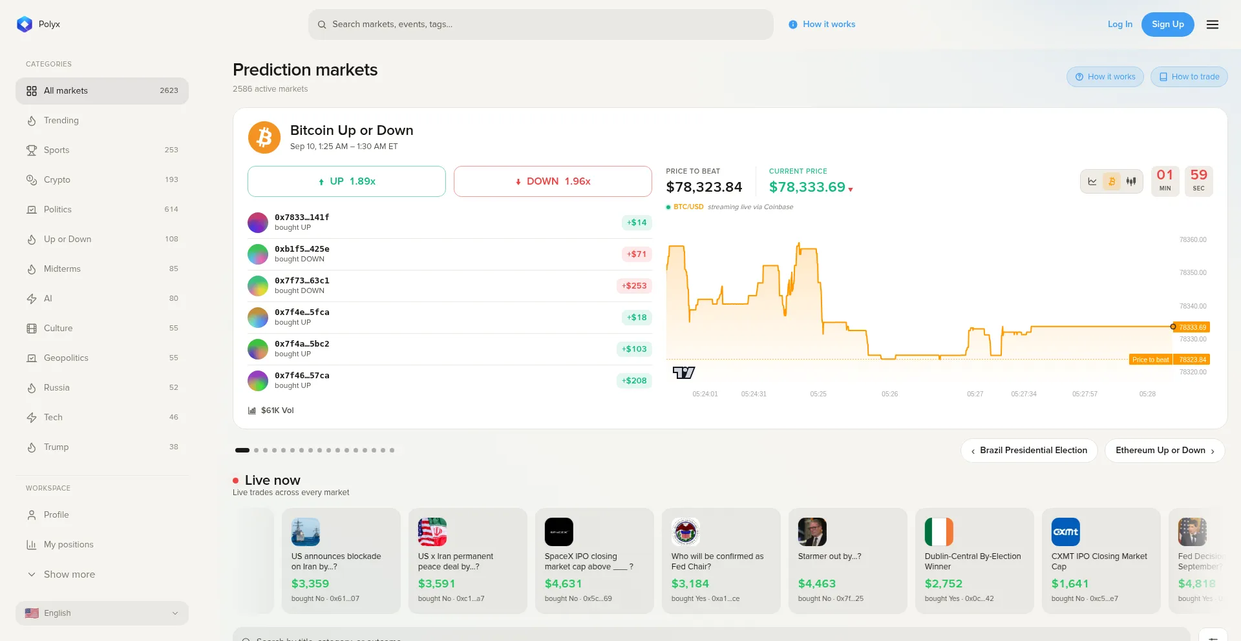Open the Tech category
Screen dimensions: 1241x641
(102, 418)
